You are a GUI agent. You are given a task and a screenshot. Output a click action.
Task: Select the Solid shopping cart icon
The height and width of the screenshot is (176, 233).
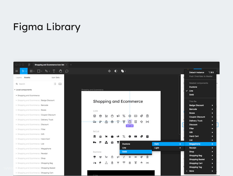[x=106, y=136]
